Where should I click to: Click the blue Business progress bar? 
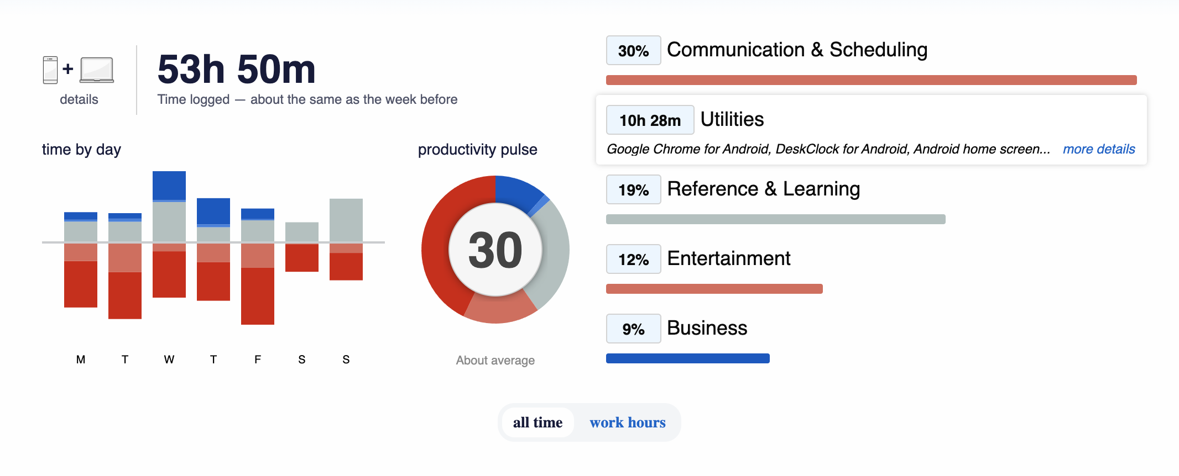[x=688, y=358]
